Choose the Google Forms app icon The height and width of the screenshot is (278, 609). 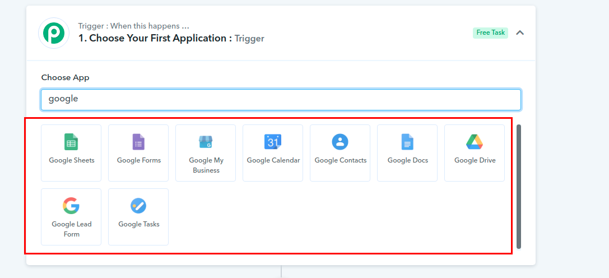click(138, 142)
